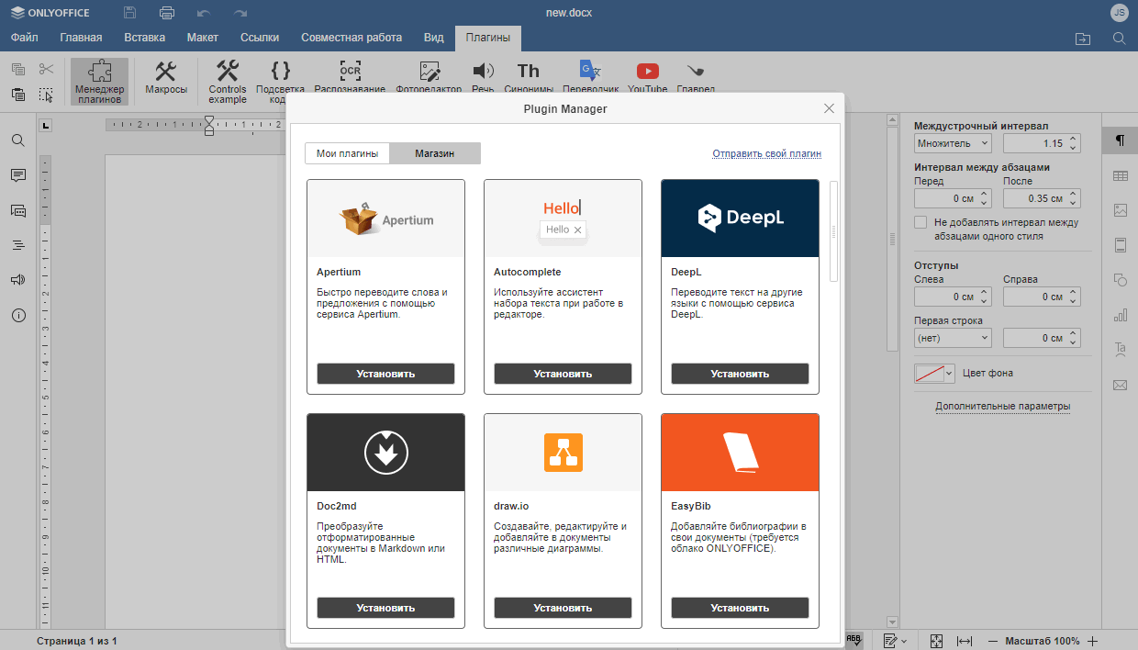Launch the Controls example plugin

pyautogui.click(x=228, y=82)
